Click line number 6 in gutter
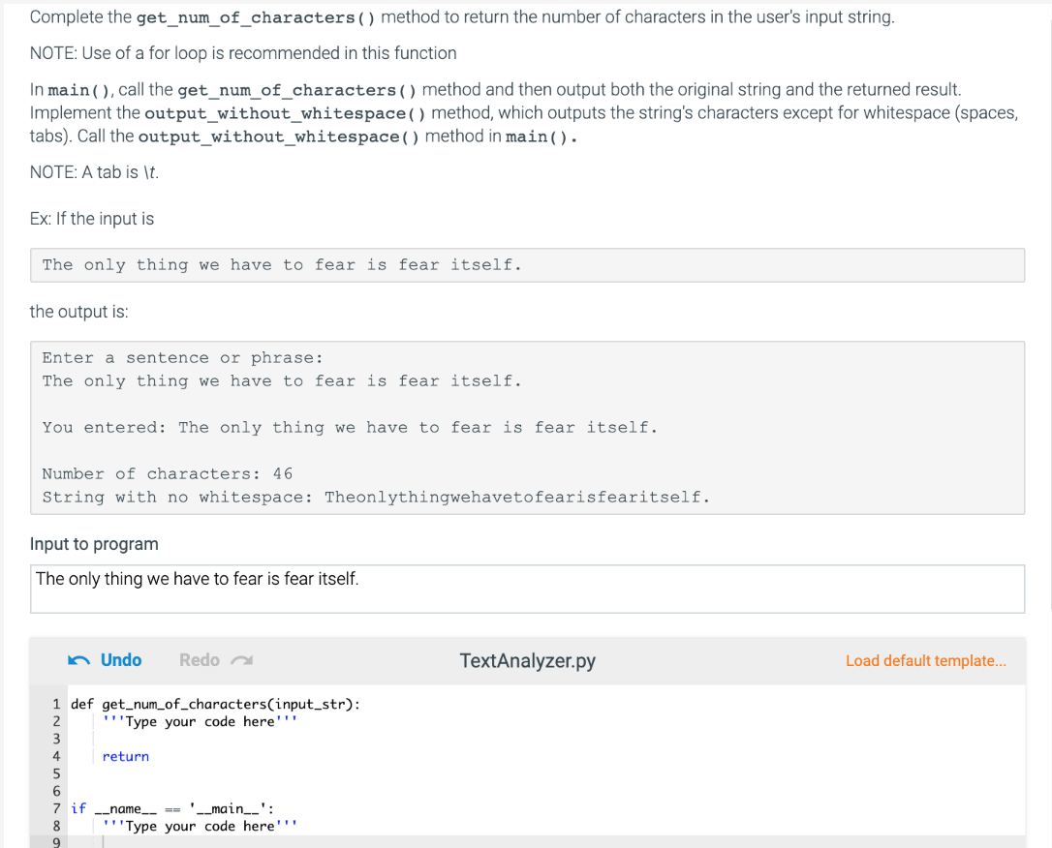The width and height of the screenshot is (1052, 848). pyautogui.click(x=56, y=791)
